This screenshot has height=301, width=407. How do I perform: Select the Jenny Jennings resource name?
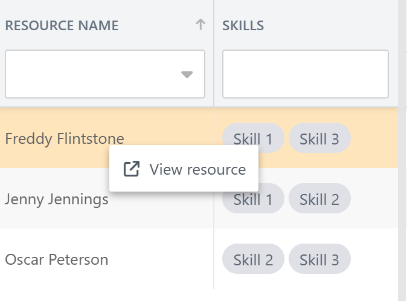coord(57,199)
